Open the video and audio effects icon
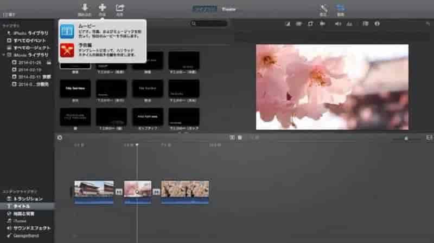434x243 pixels. (x=366, y=24)
